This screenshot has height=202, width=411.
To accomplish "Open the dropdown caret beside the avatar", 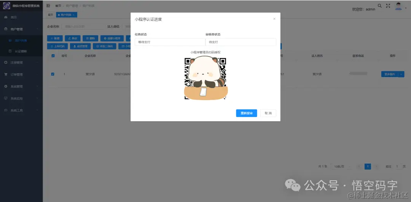I will 406,8.
